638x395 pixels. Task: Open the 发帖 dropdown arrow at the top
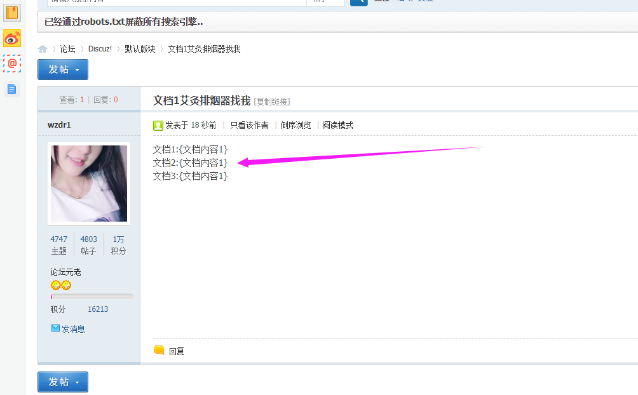pyautogui.click(x=78, y=69)
